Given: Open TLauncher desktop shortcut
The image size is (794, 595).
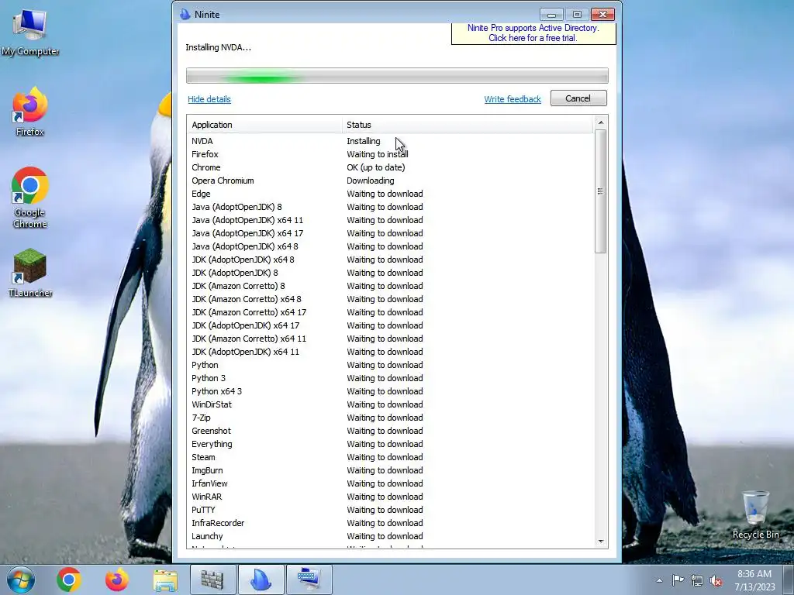Looking at the screenshot, I should 30,272.
